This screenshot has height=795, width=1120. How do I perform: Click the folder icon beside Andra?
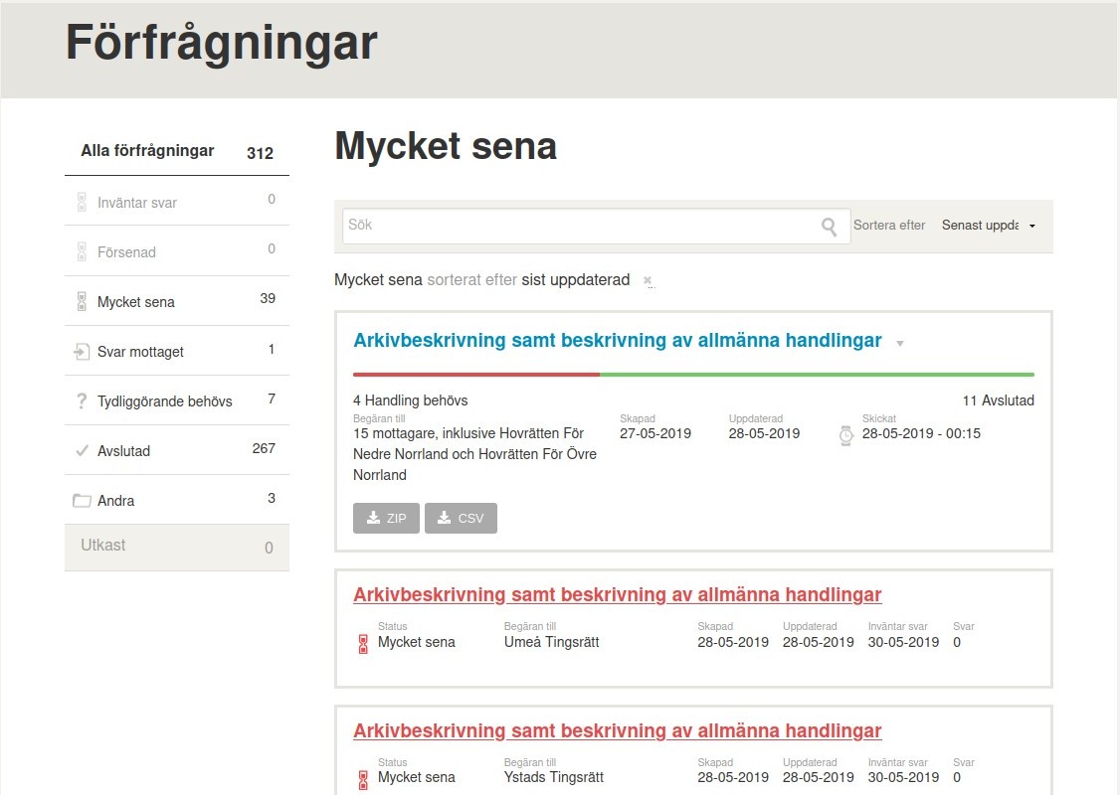pyautogui.click(x=83, y=500)
